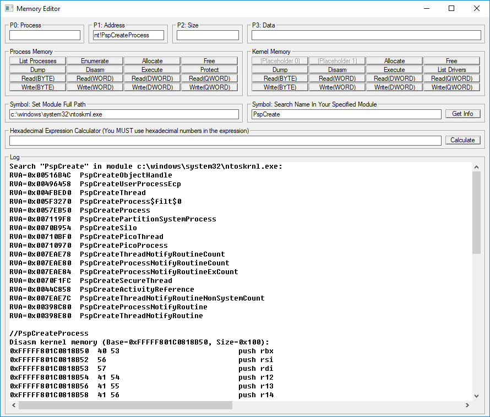Click the log's vertical scrollbar thumb
The height and width of the screenshot is (417, 490).
[x=476, y=213]
